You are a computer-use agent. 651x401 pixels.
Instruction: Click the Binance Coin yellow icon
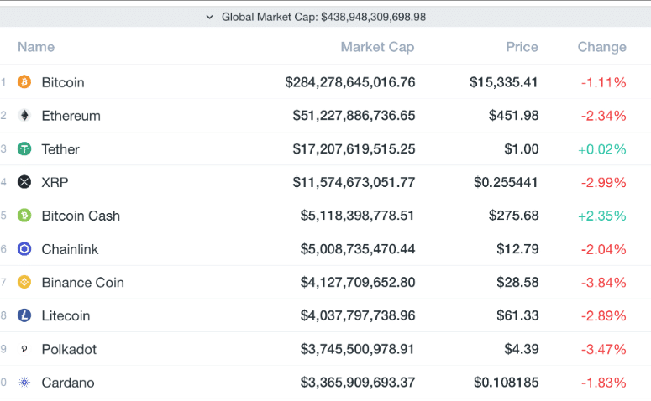click(24, 283)
